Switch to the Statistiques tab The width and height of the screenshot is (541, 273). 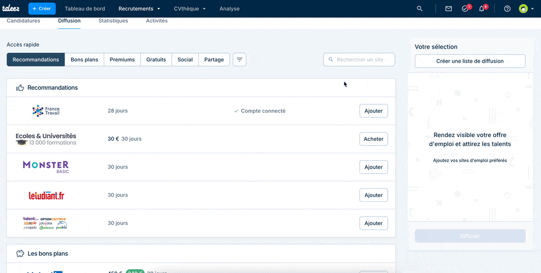point(113,21)
